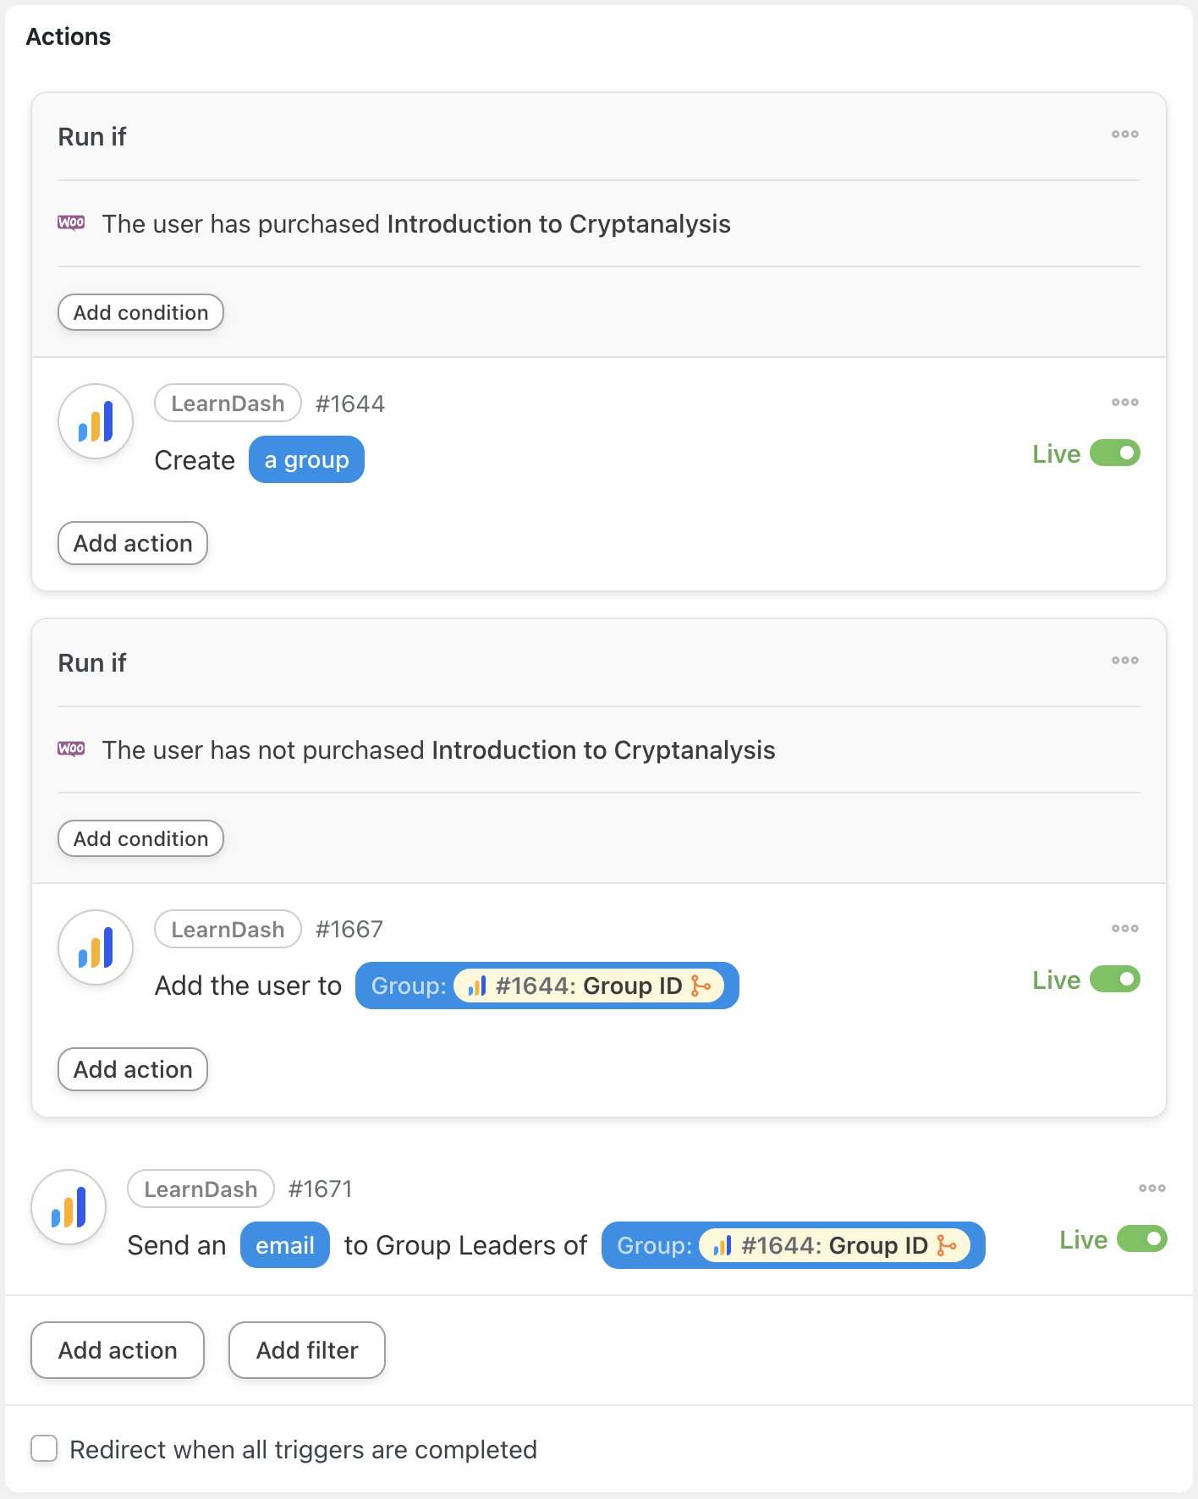Viewport: 1198px width, 1499px height.
Task: Open 'a group' field selector
Action: (x=306, y=460)
